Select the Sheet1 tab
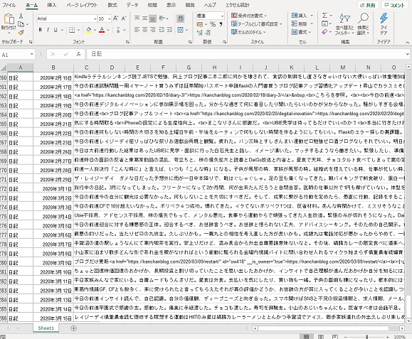Image resolution: width=412 pixels, height=339 pixels. pos(46,328)
